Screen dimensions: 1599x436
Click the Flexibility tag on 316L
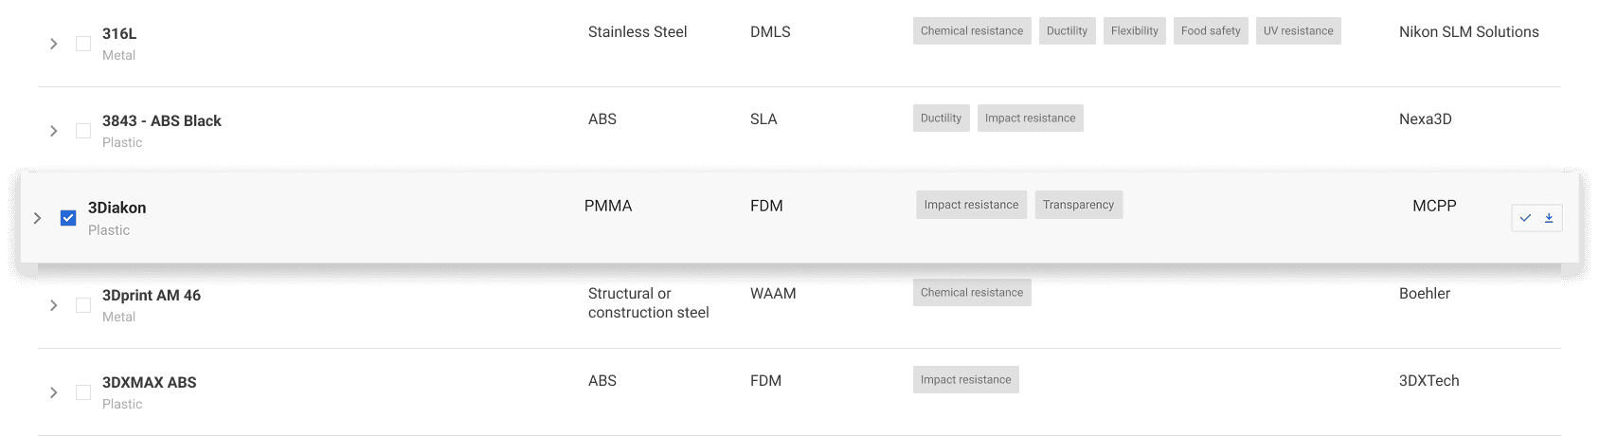tap(1134, 31)
